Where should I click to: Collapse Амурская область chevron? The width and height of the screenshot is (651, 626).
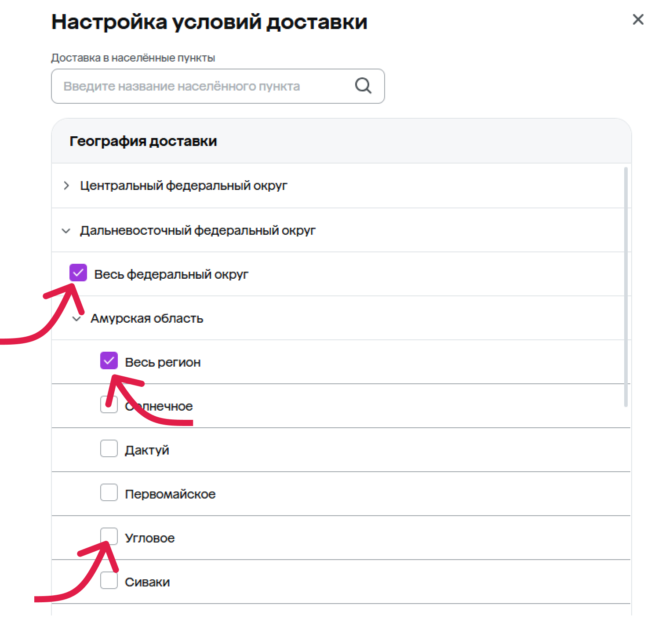[77, 318]
